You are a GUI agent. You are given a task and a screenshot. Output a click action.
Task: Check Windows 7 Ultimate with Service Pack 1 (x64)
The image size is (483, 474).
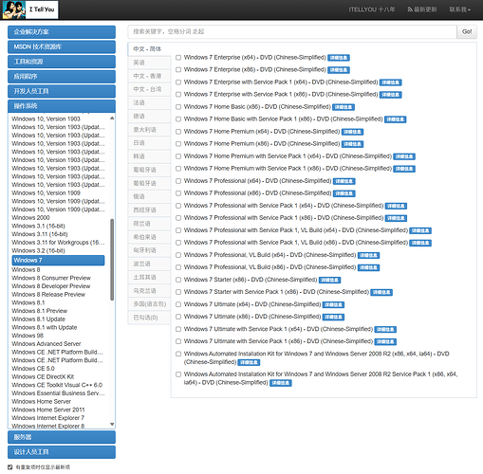[x=178, y=329]
